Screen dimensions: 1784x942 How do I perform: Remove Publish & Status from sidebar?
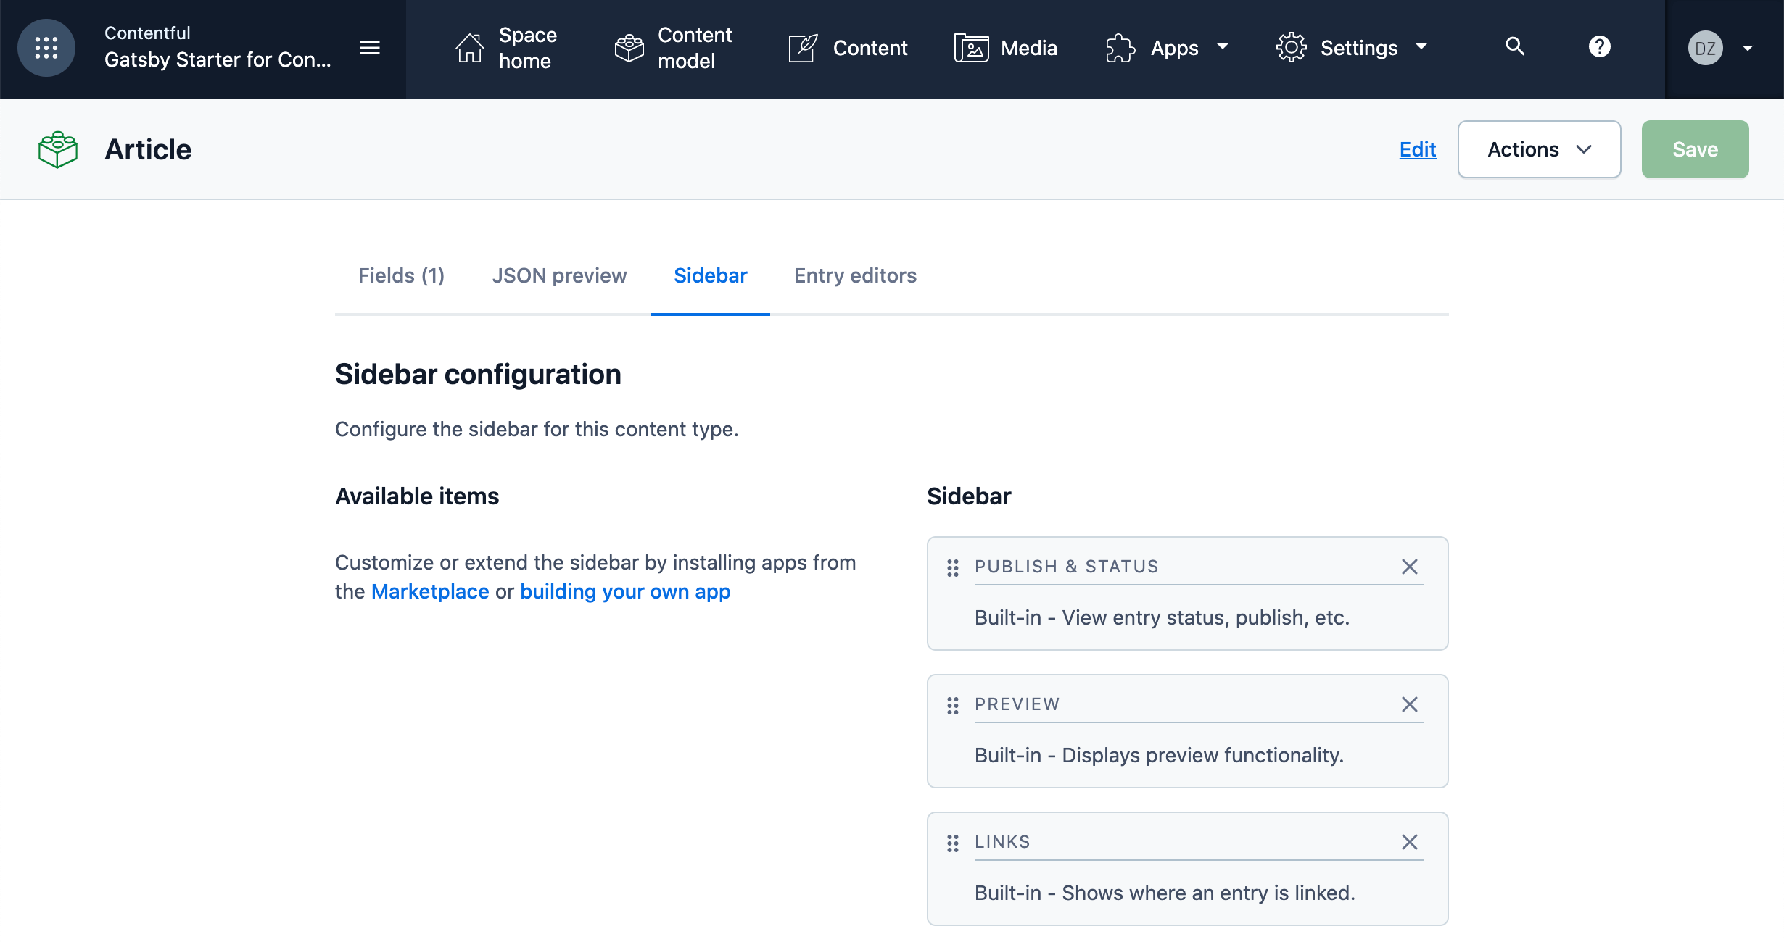coord(1409,567)
